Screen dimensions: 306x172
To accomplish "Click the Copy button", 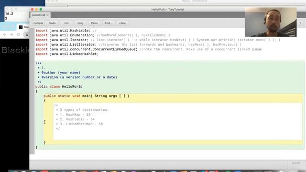I will click(80, 23).
